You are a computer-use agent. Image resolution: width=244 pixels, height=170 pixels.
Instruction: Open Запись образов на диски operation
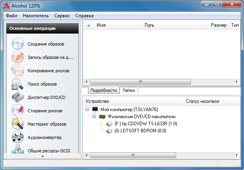50,57
